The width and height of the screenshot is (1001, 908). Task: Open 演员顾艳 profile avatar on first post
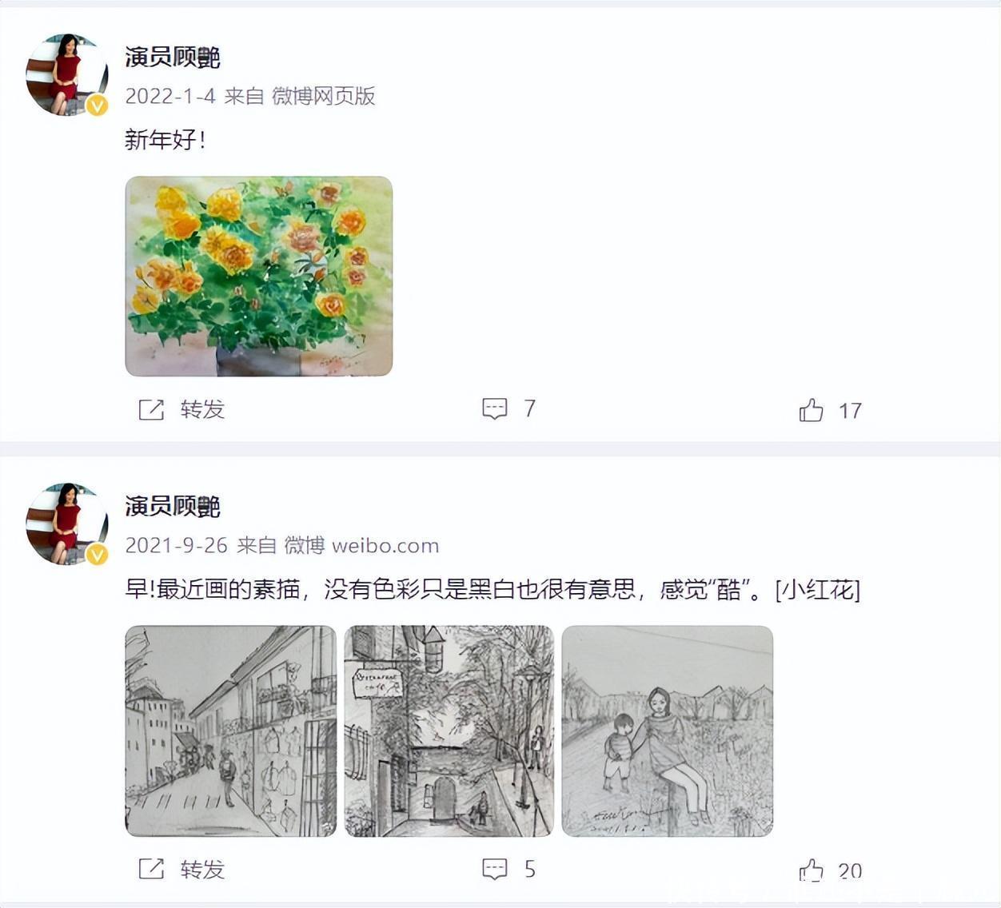pos(67,74)
